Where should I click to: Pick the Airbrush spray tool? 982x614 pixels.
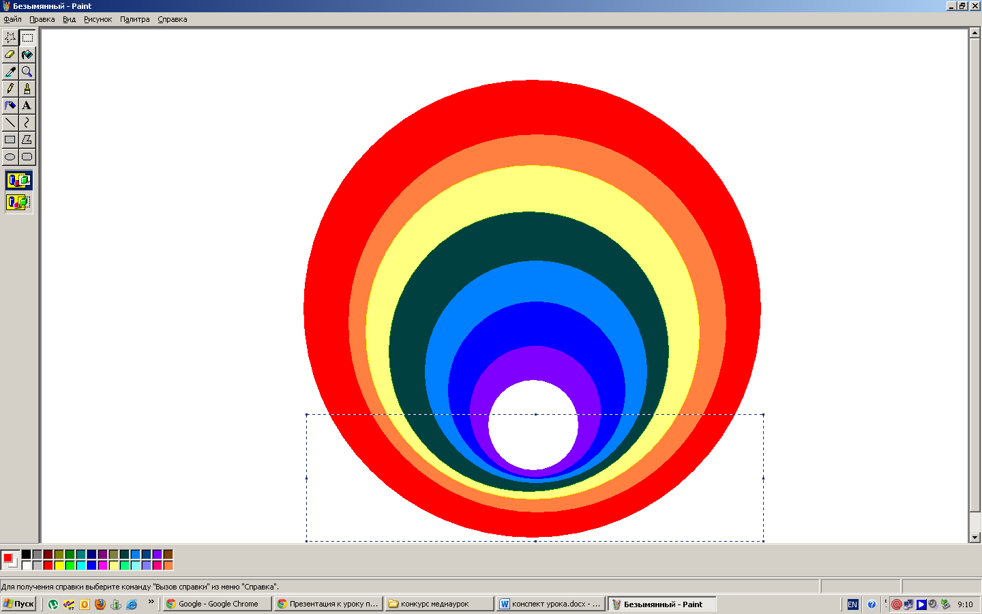10,106
